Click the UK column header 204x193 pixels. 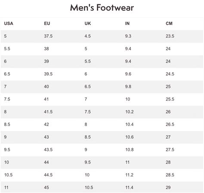tap(88, 23)
